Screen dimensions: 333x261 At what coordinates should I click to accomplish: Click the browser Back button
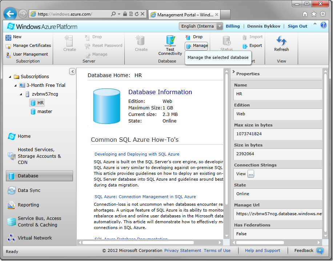coord(10,14)
